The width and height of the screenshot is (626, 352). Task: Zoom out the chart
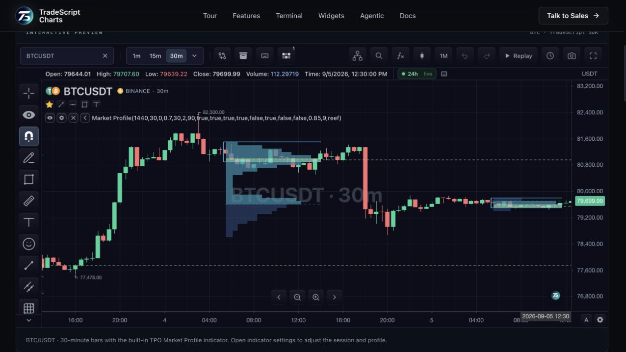(x=297, y=297)
